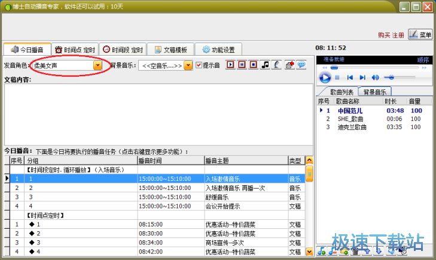
Task: Click the 注册 link
Action: click(398, 35)
